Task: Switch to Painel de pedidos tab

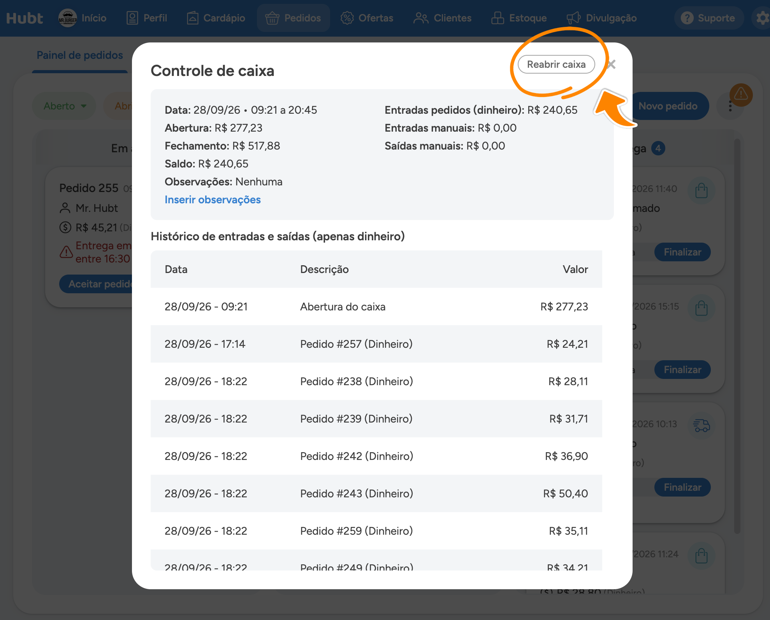Action: click(80, 55)
